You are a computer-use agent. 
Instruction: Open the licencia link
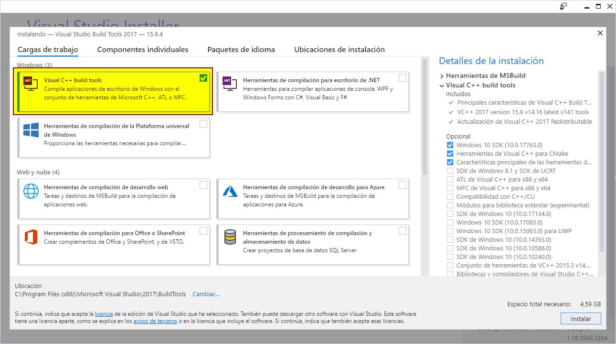point(104,314)
